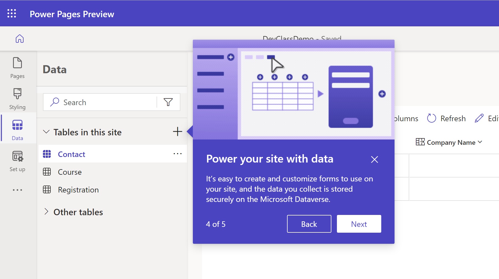
Task: Collapse the Tables in this site section
Action: click(x=47, y=132)
